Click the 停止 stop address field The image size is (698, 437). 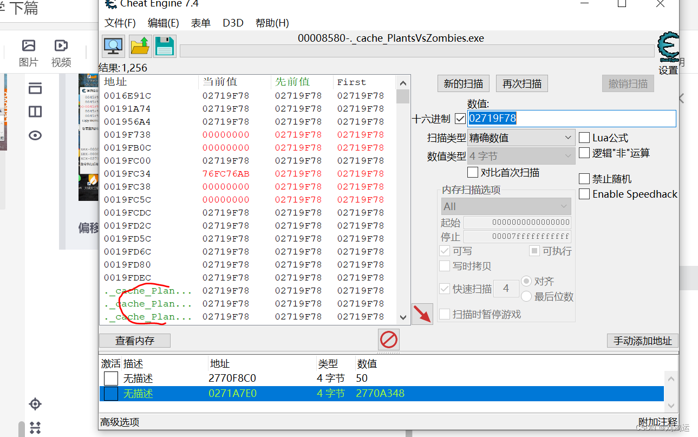517,237
